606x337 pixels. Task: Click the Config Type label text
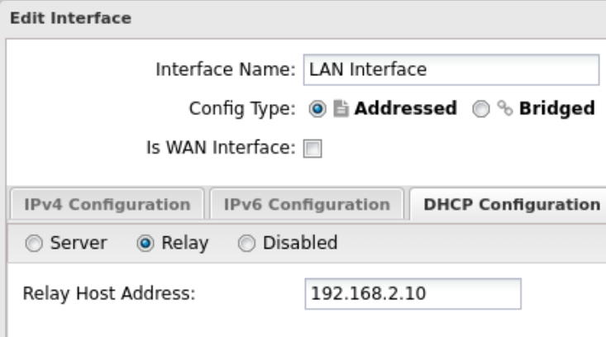(x=242, y=109)
